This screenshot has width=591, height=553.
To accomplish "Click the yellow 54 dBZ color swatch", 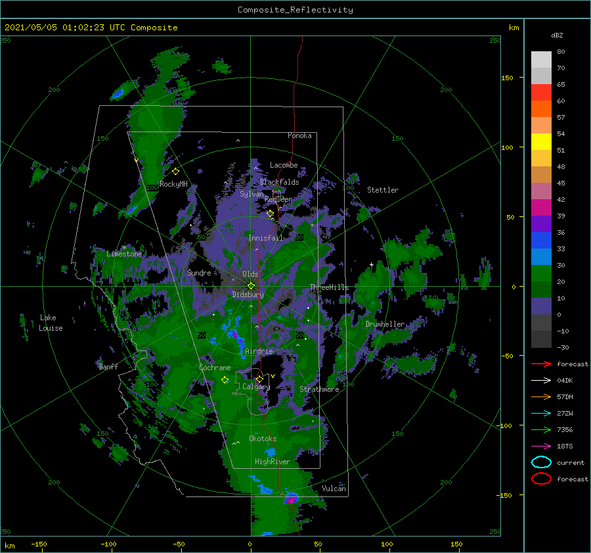I will 541,141.
